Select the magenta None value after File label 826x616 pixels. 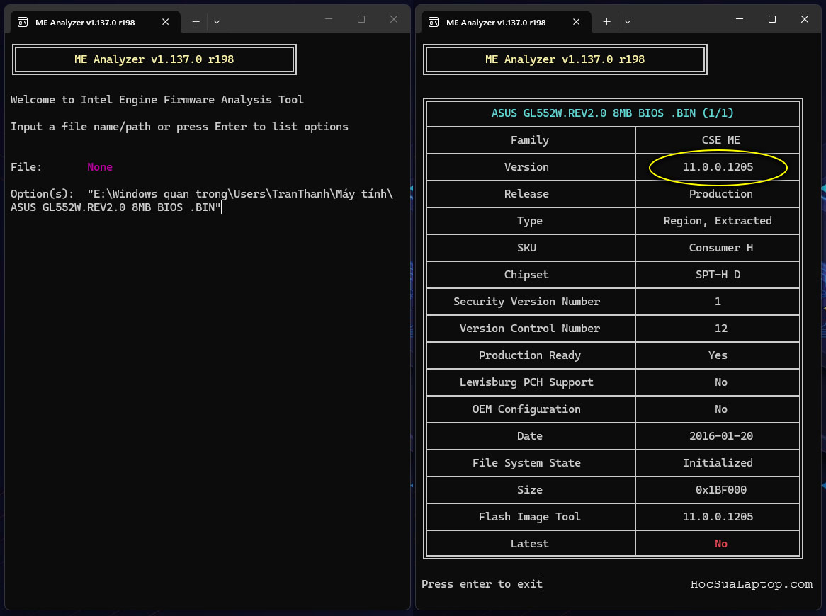click(x=99, y=166)
